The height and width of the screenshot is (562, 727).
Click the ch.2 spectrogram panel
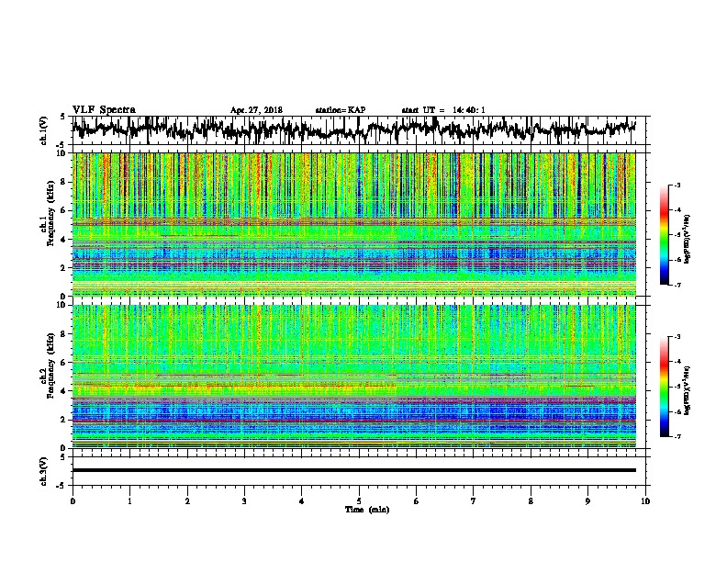click(353, 377)
